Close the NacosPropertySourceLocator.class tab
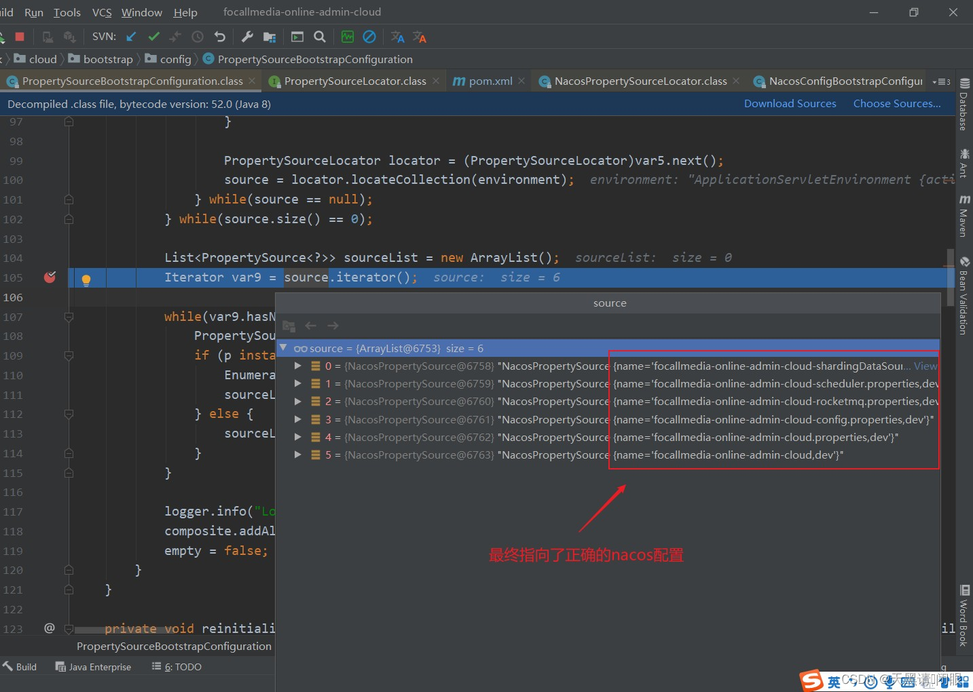The height and width of the screenshot is (692, 973). (736, 81)
